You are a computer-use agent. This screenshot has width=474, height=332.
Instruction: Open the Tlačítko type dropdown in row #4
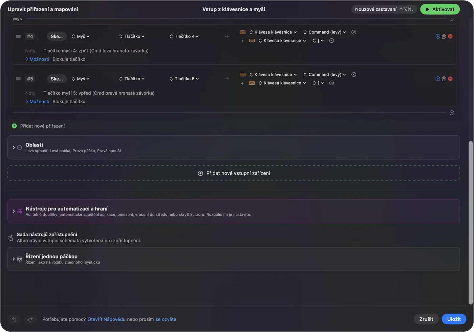coord(132,36)
